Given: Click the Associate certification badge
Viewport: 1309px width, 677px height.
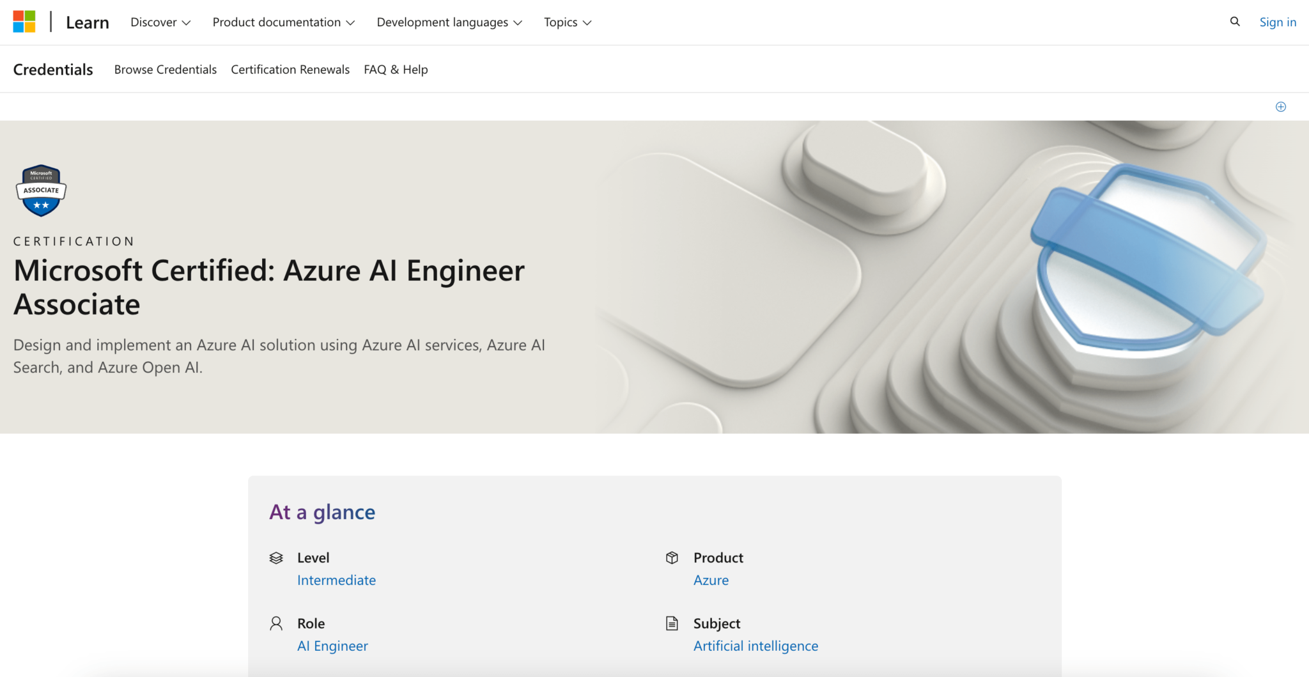Looking at the screenshot, I should pos(41,191).
